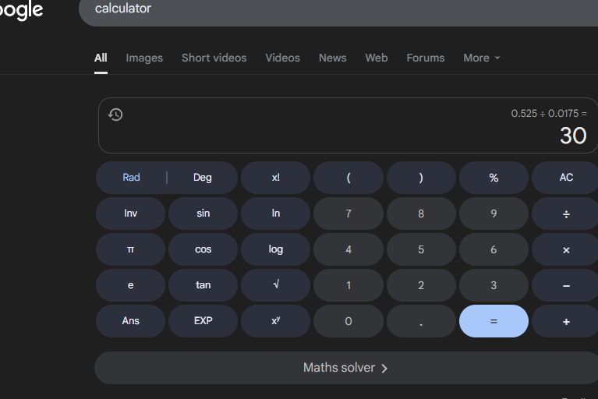The height and width of the screenshot is (399, 598).
Task: Clear the calculator with AC
Action: click(566, 178)
